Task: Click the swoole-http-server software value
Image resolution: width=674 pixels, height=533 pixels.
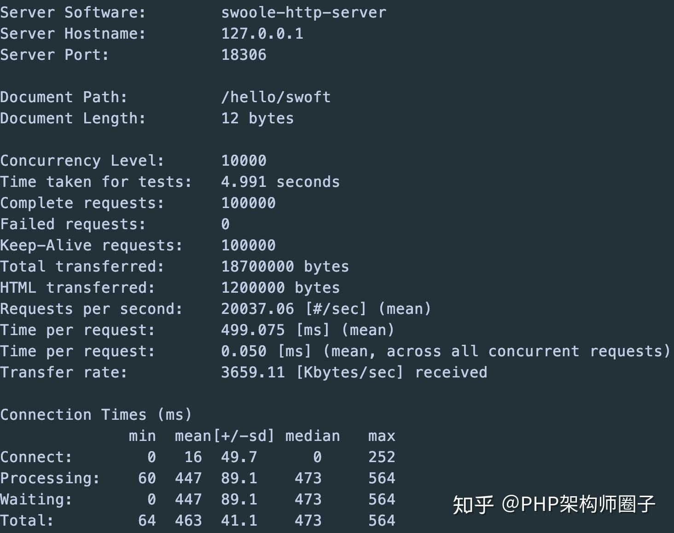Action: coord(304,12)
